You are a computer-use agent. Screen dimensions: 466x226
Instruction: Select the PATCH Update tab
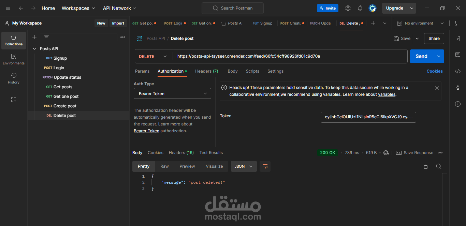pos(320,23)
